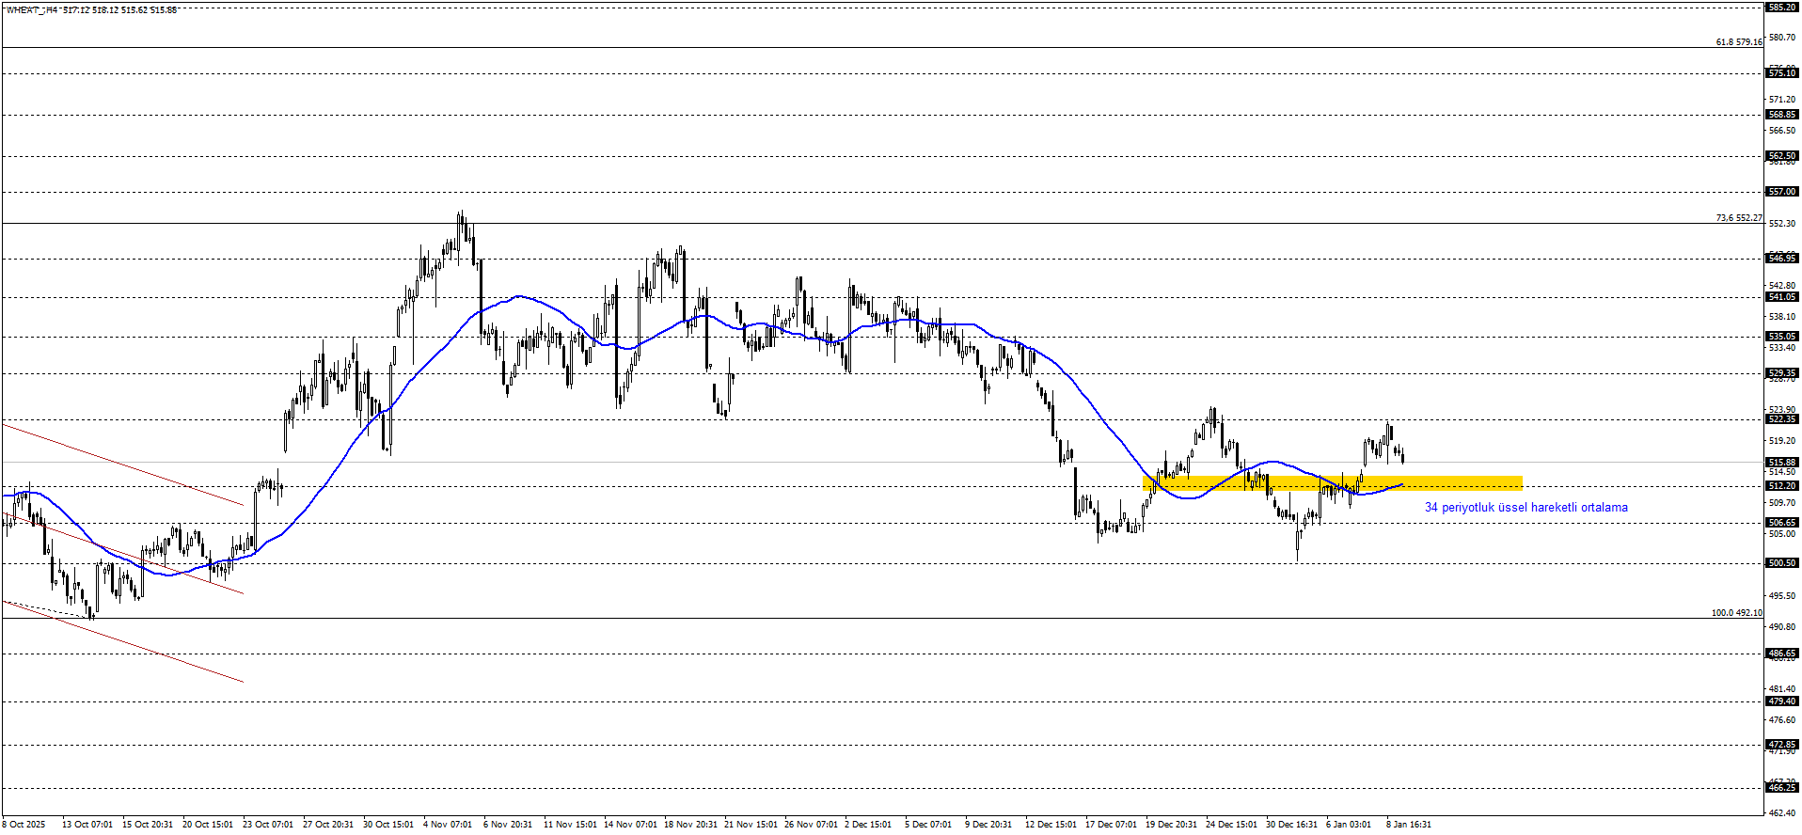Select the 61.8 579.16 Fibonacci label
The width and height of the screenshot is (1802, 835).
(x=1738, y=42)
